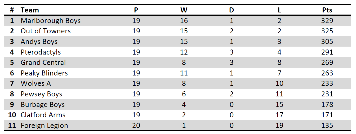
Task: Click the W column header
Action: point(184,10)
